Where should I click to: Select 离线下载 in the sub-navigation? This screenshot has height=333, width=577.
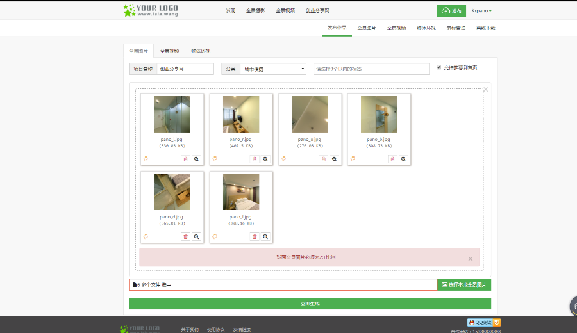pyautogui.click(x=486, y=28)
